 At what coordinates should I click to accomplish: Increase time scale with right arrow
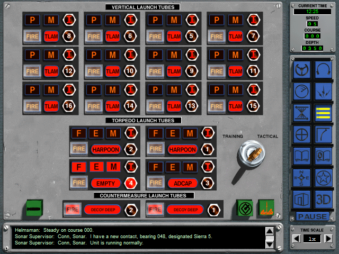click(328, 239)
